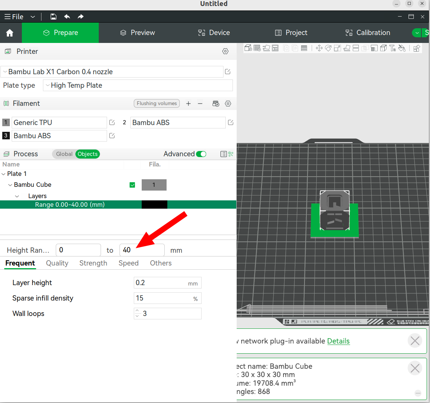Switch process scope to Objects
Viewport: 430px width, 403px height.
coord(87,154)
